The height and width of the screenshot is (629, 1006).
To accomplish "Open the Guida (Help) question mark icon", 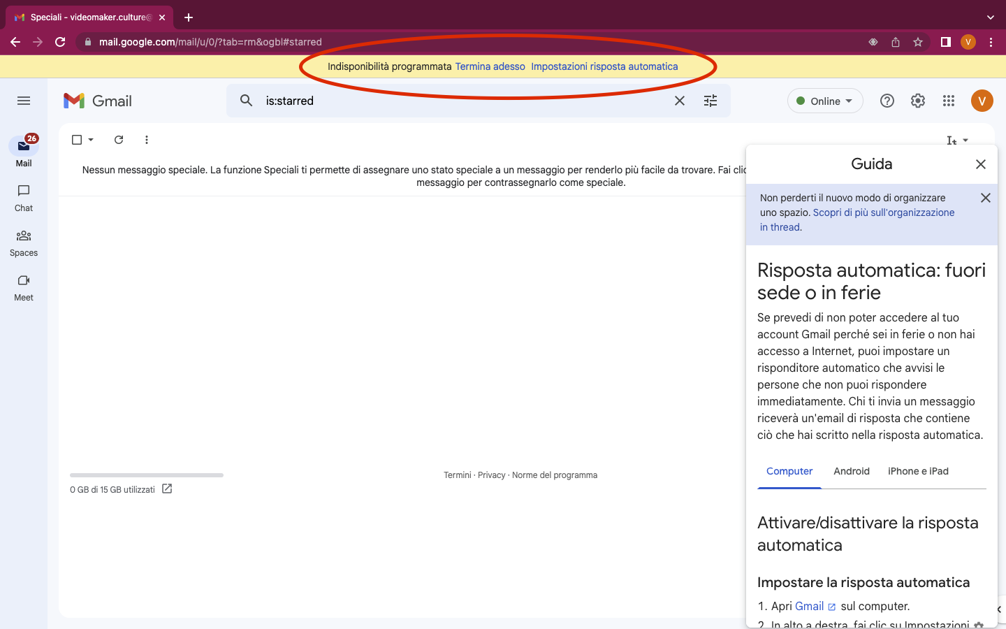I will tap(887, 101).
